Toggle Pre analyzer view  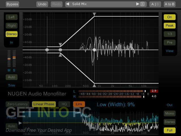pos(170,43)
